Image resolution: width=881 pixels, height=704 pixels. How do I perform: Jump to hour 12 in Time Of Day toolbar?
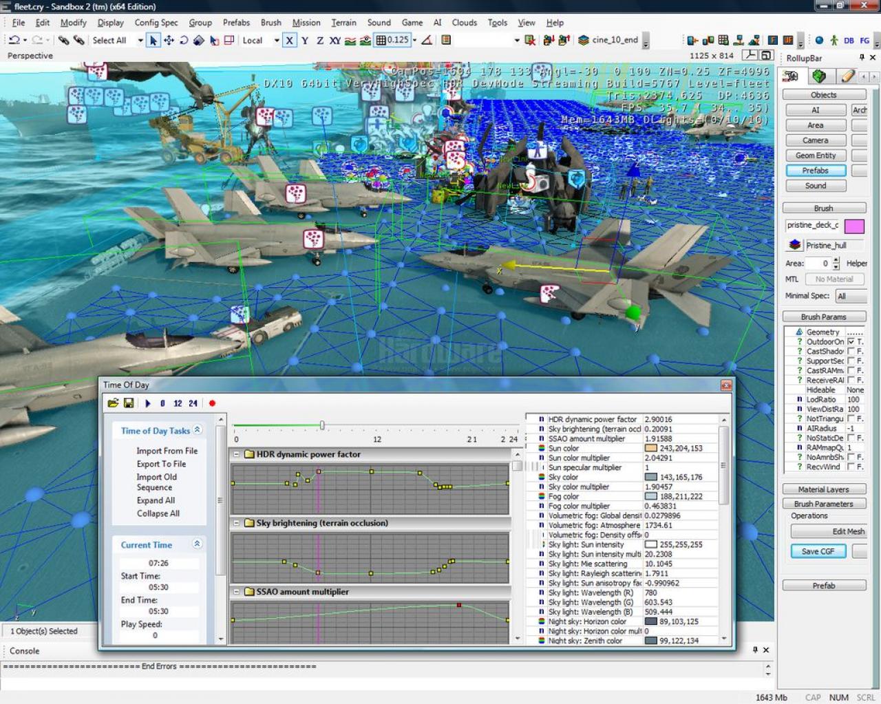178,403
